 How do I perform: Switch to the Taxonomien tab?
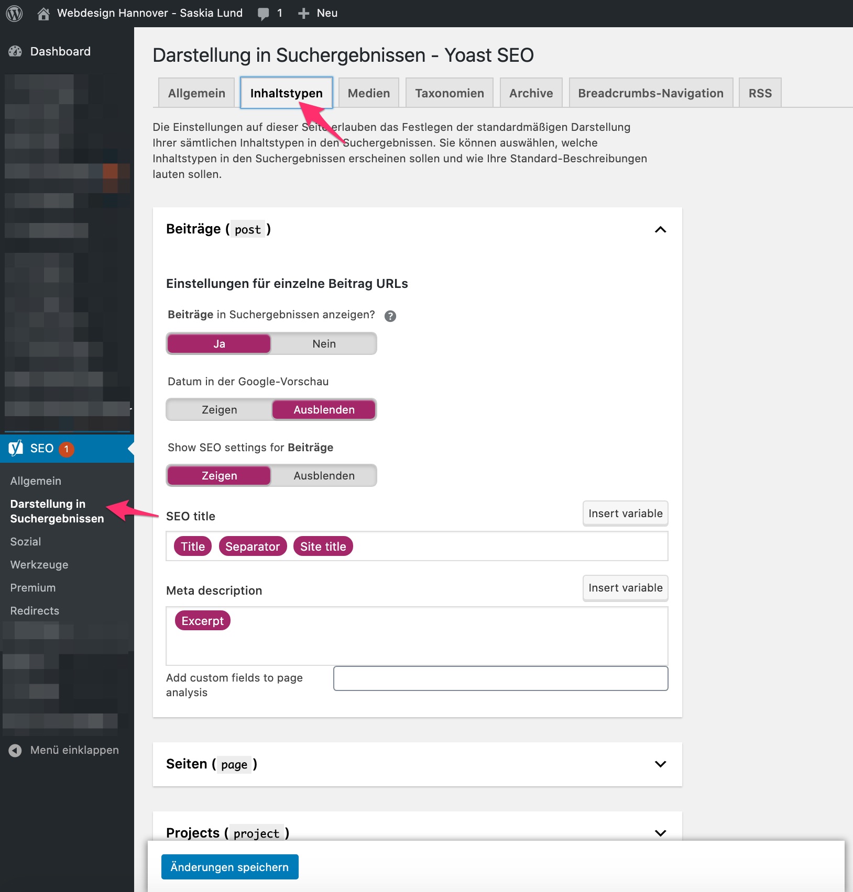tap(449, 93)
